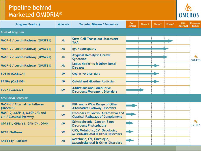The image size is (201, 151).
Task: Select the 'Molecule' column header
Action: click(x=63, y=24)
